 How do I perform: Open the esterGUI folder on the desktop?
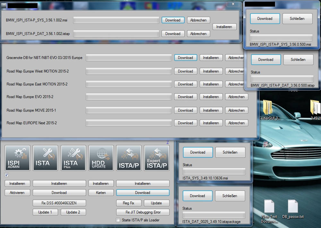(268, 109)
